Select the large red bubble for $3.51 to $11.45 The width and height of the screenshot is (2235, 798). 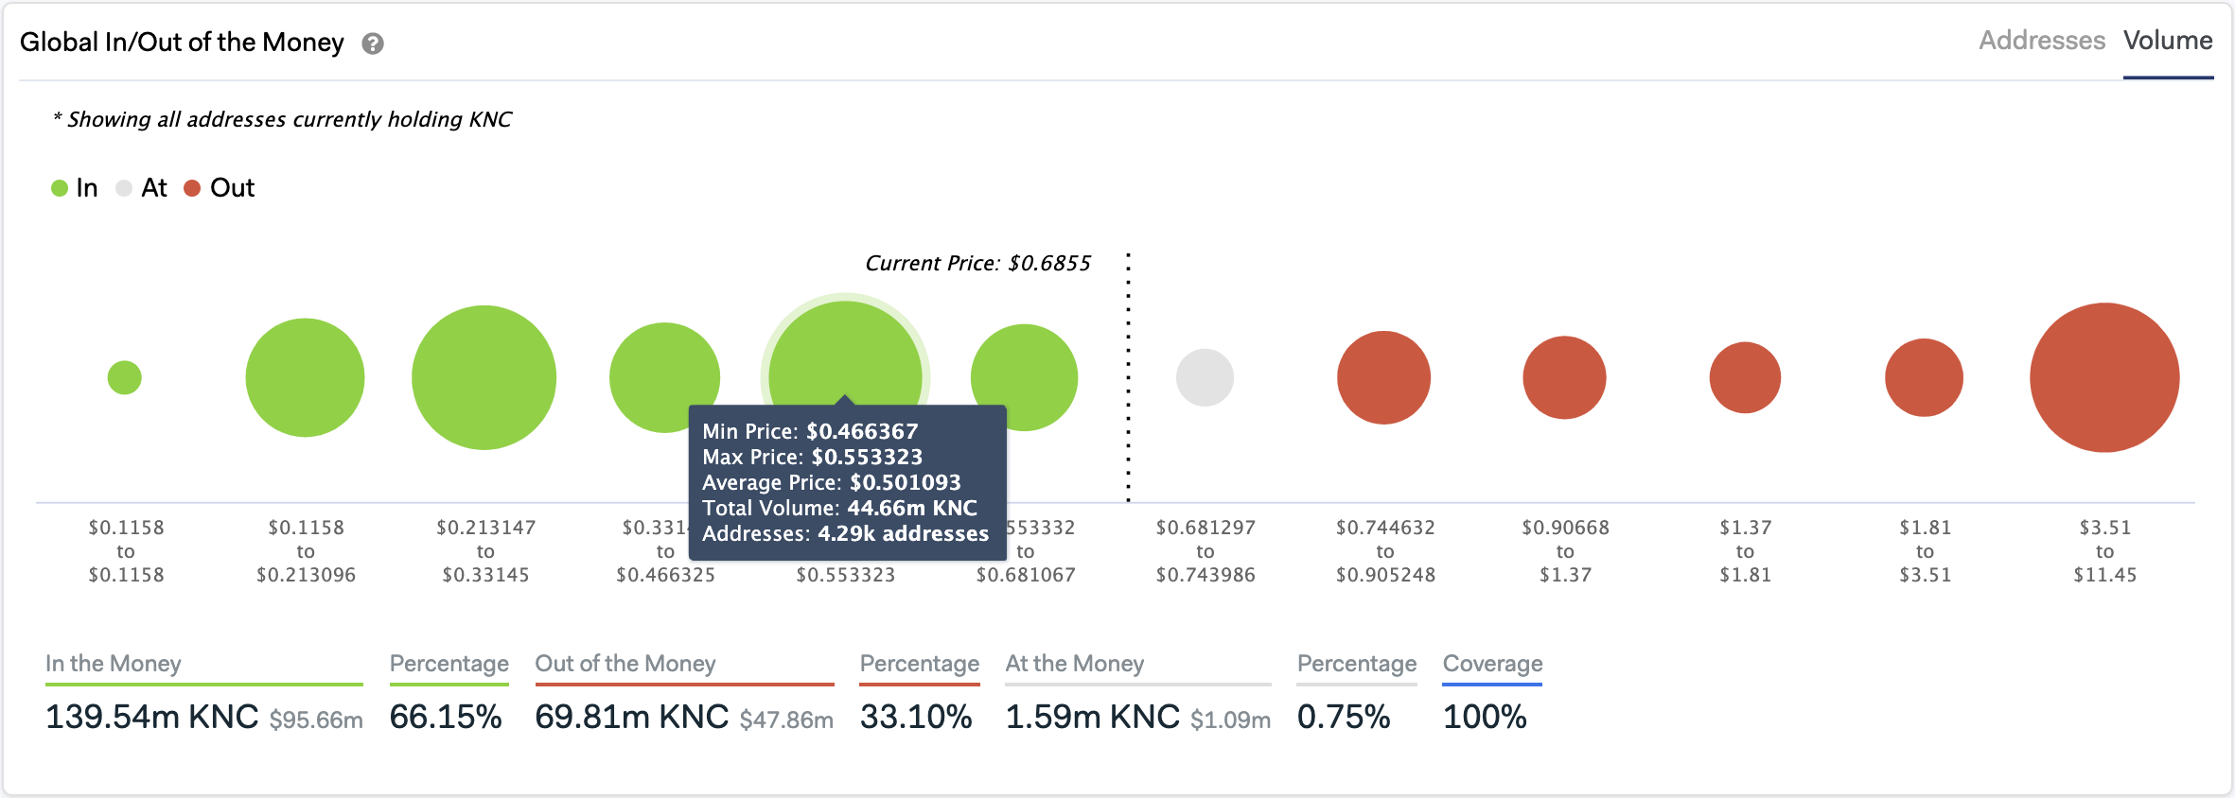click(x=2104, y=377)
